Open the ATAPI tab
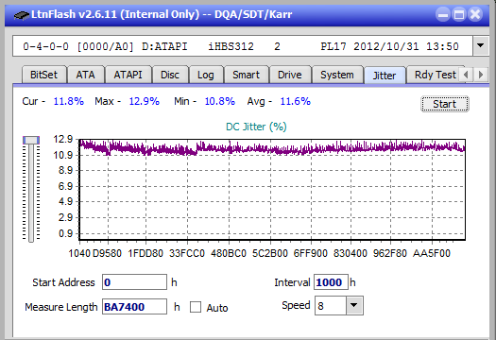 (128, 75)
